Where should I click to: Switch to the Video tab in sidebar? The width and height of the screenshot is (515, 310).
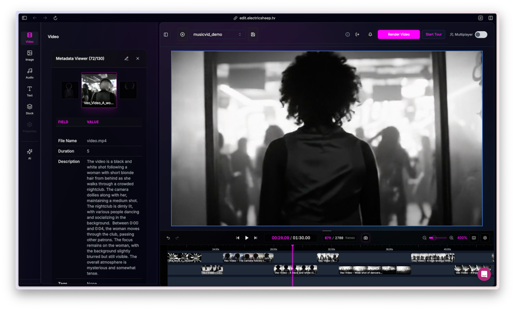[30, 37]
